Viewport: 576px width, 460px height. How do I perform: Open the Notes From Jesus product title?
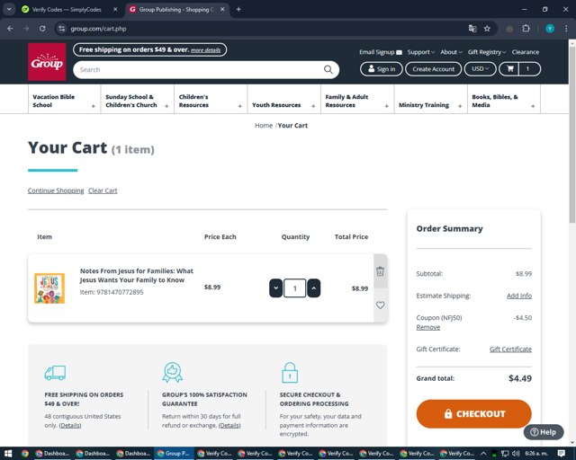pos(136,276)
